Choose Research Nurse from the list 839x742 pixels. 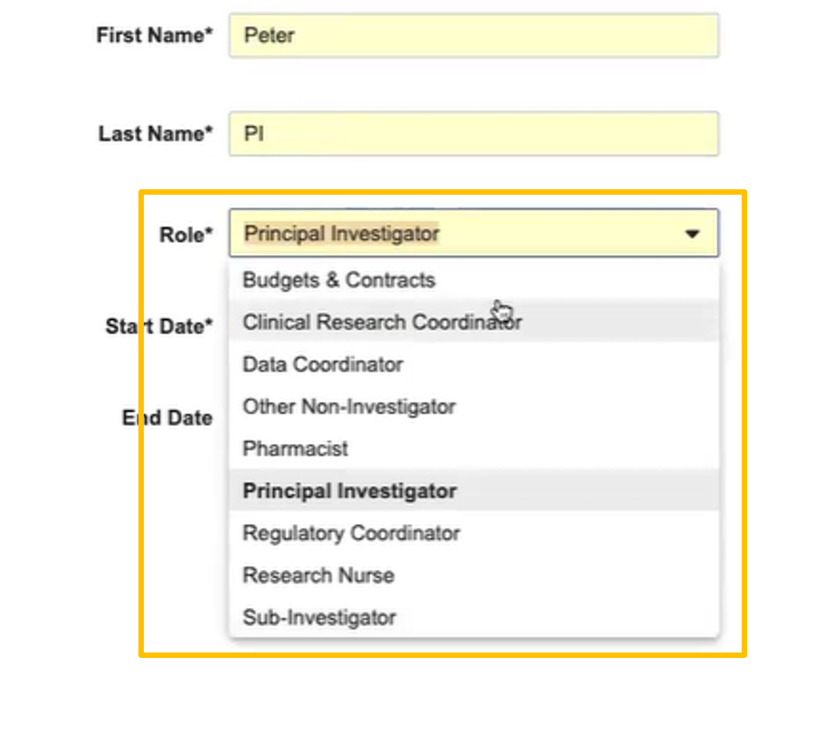click(319, 575)
